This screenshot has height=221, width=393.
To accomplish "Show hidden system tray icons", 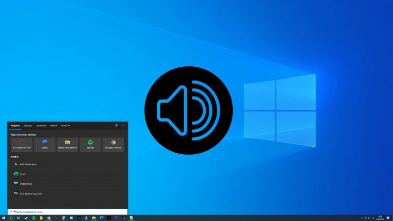I will pos(362,218).
